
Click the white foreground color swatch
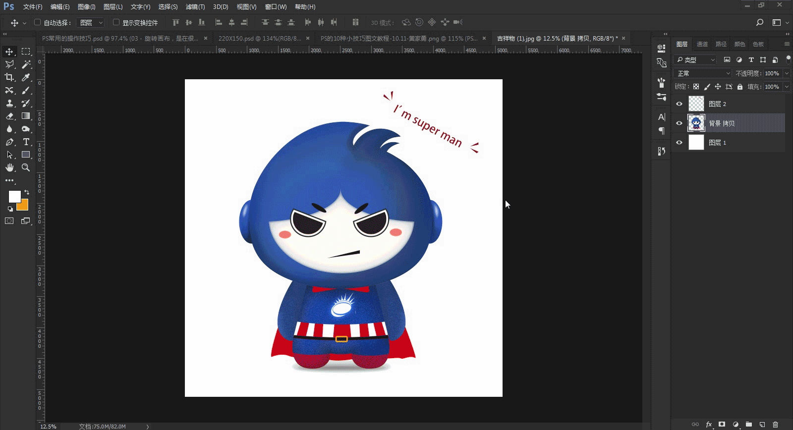coord(14,196)
